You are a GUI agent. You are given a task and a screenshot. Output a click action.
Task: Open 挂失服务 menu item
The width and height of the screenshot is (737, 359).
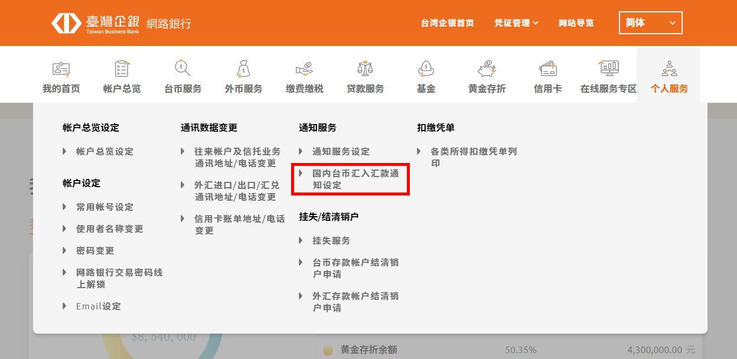coord(331,240)
